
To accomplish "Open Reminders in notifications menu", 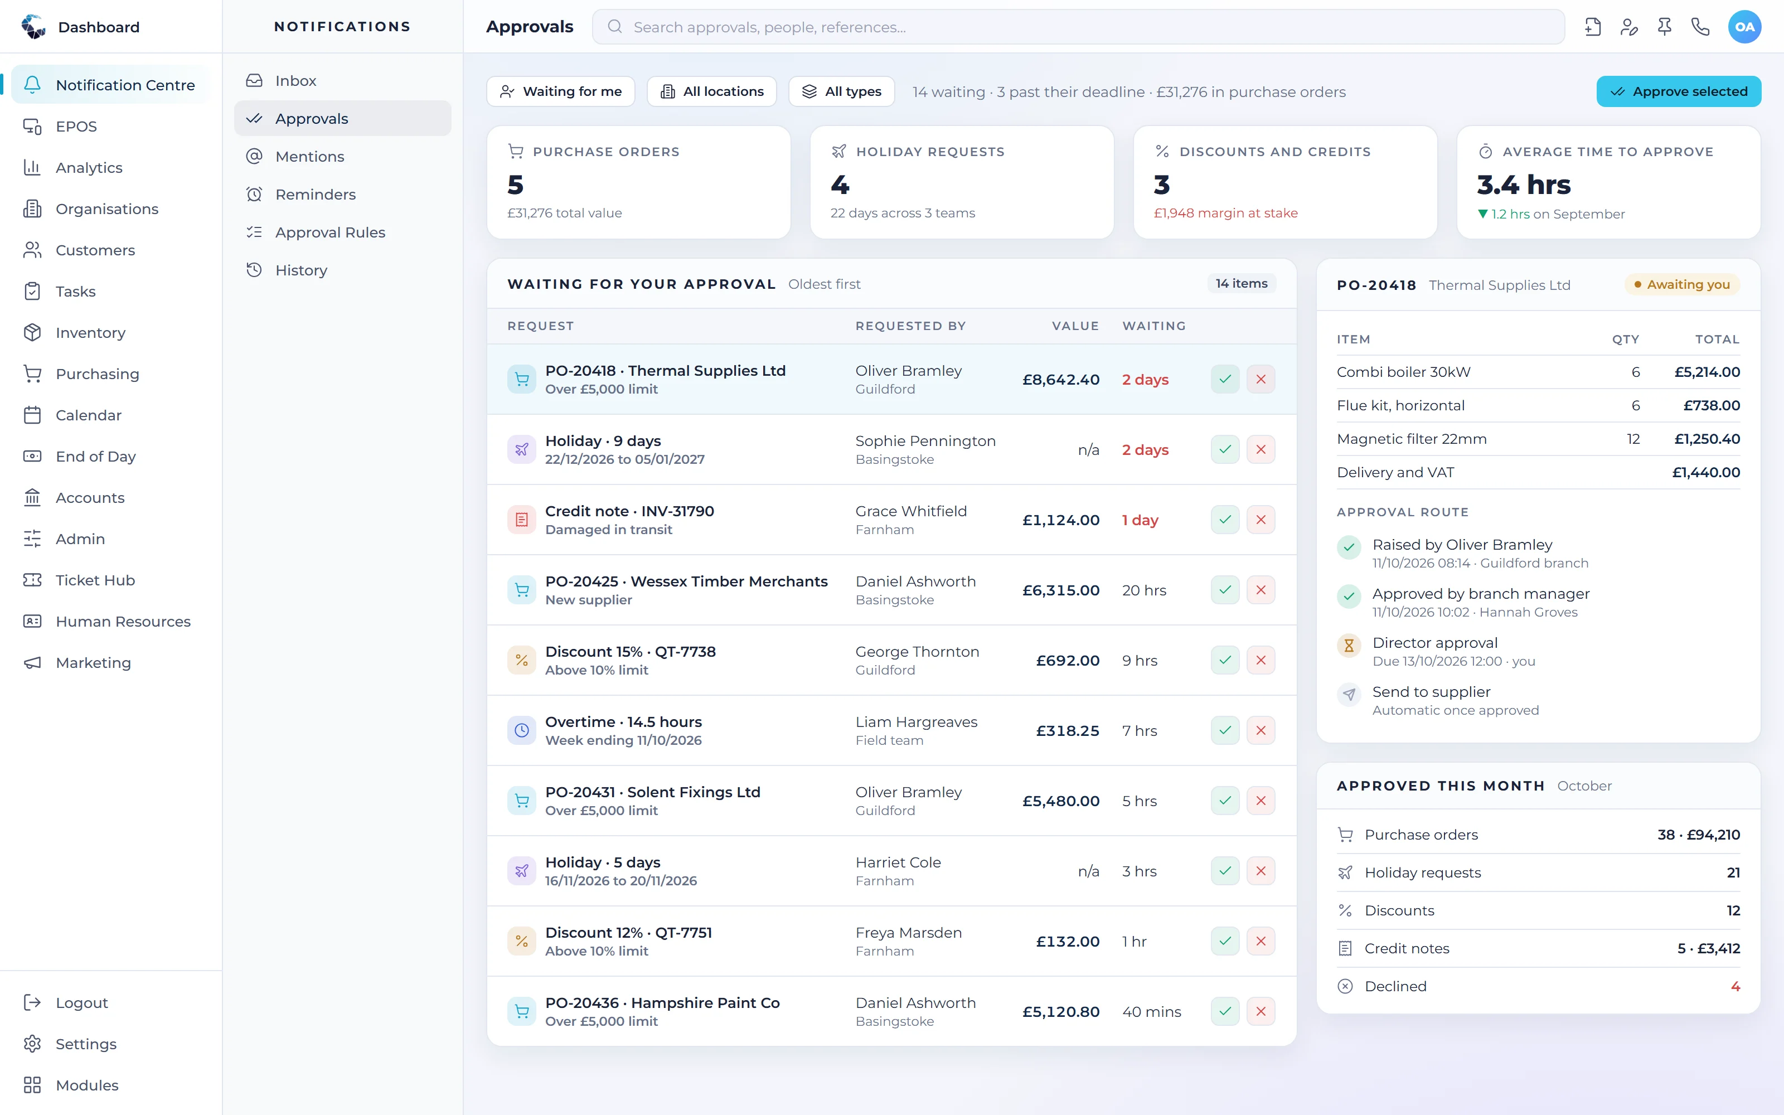I will [x=343, y=194].
